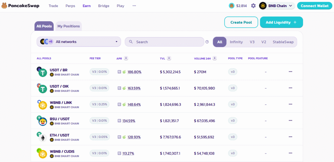Sort pools by APR arrow icon
Viewport: 334px width, 162px height.
pyautogui.click(x=126, y=58)
